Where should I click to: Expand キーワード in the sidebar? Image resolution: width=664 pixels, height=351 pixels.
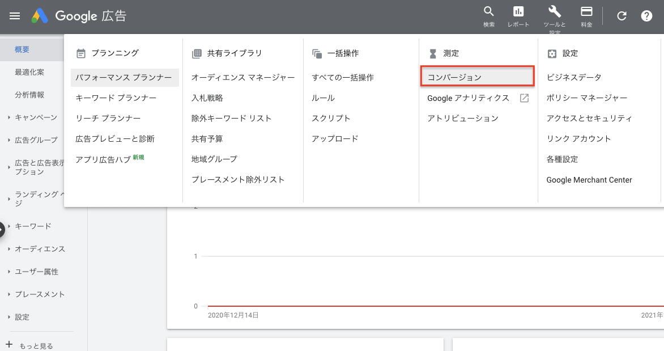coord(9,226)
